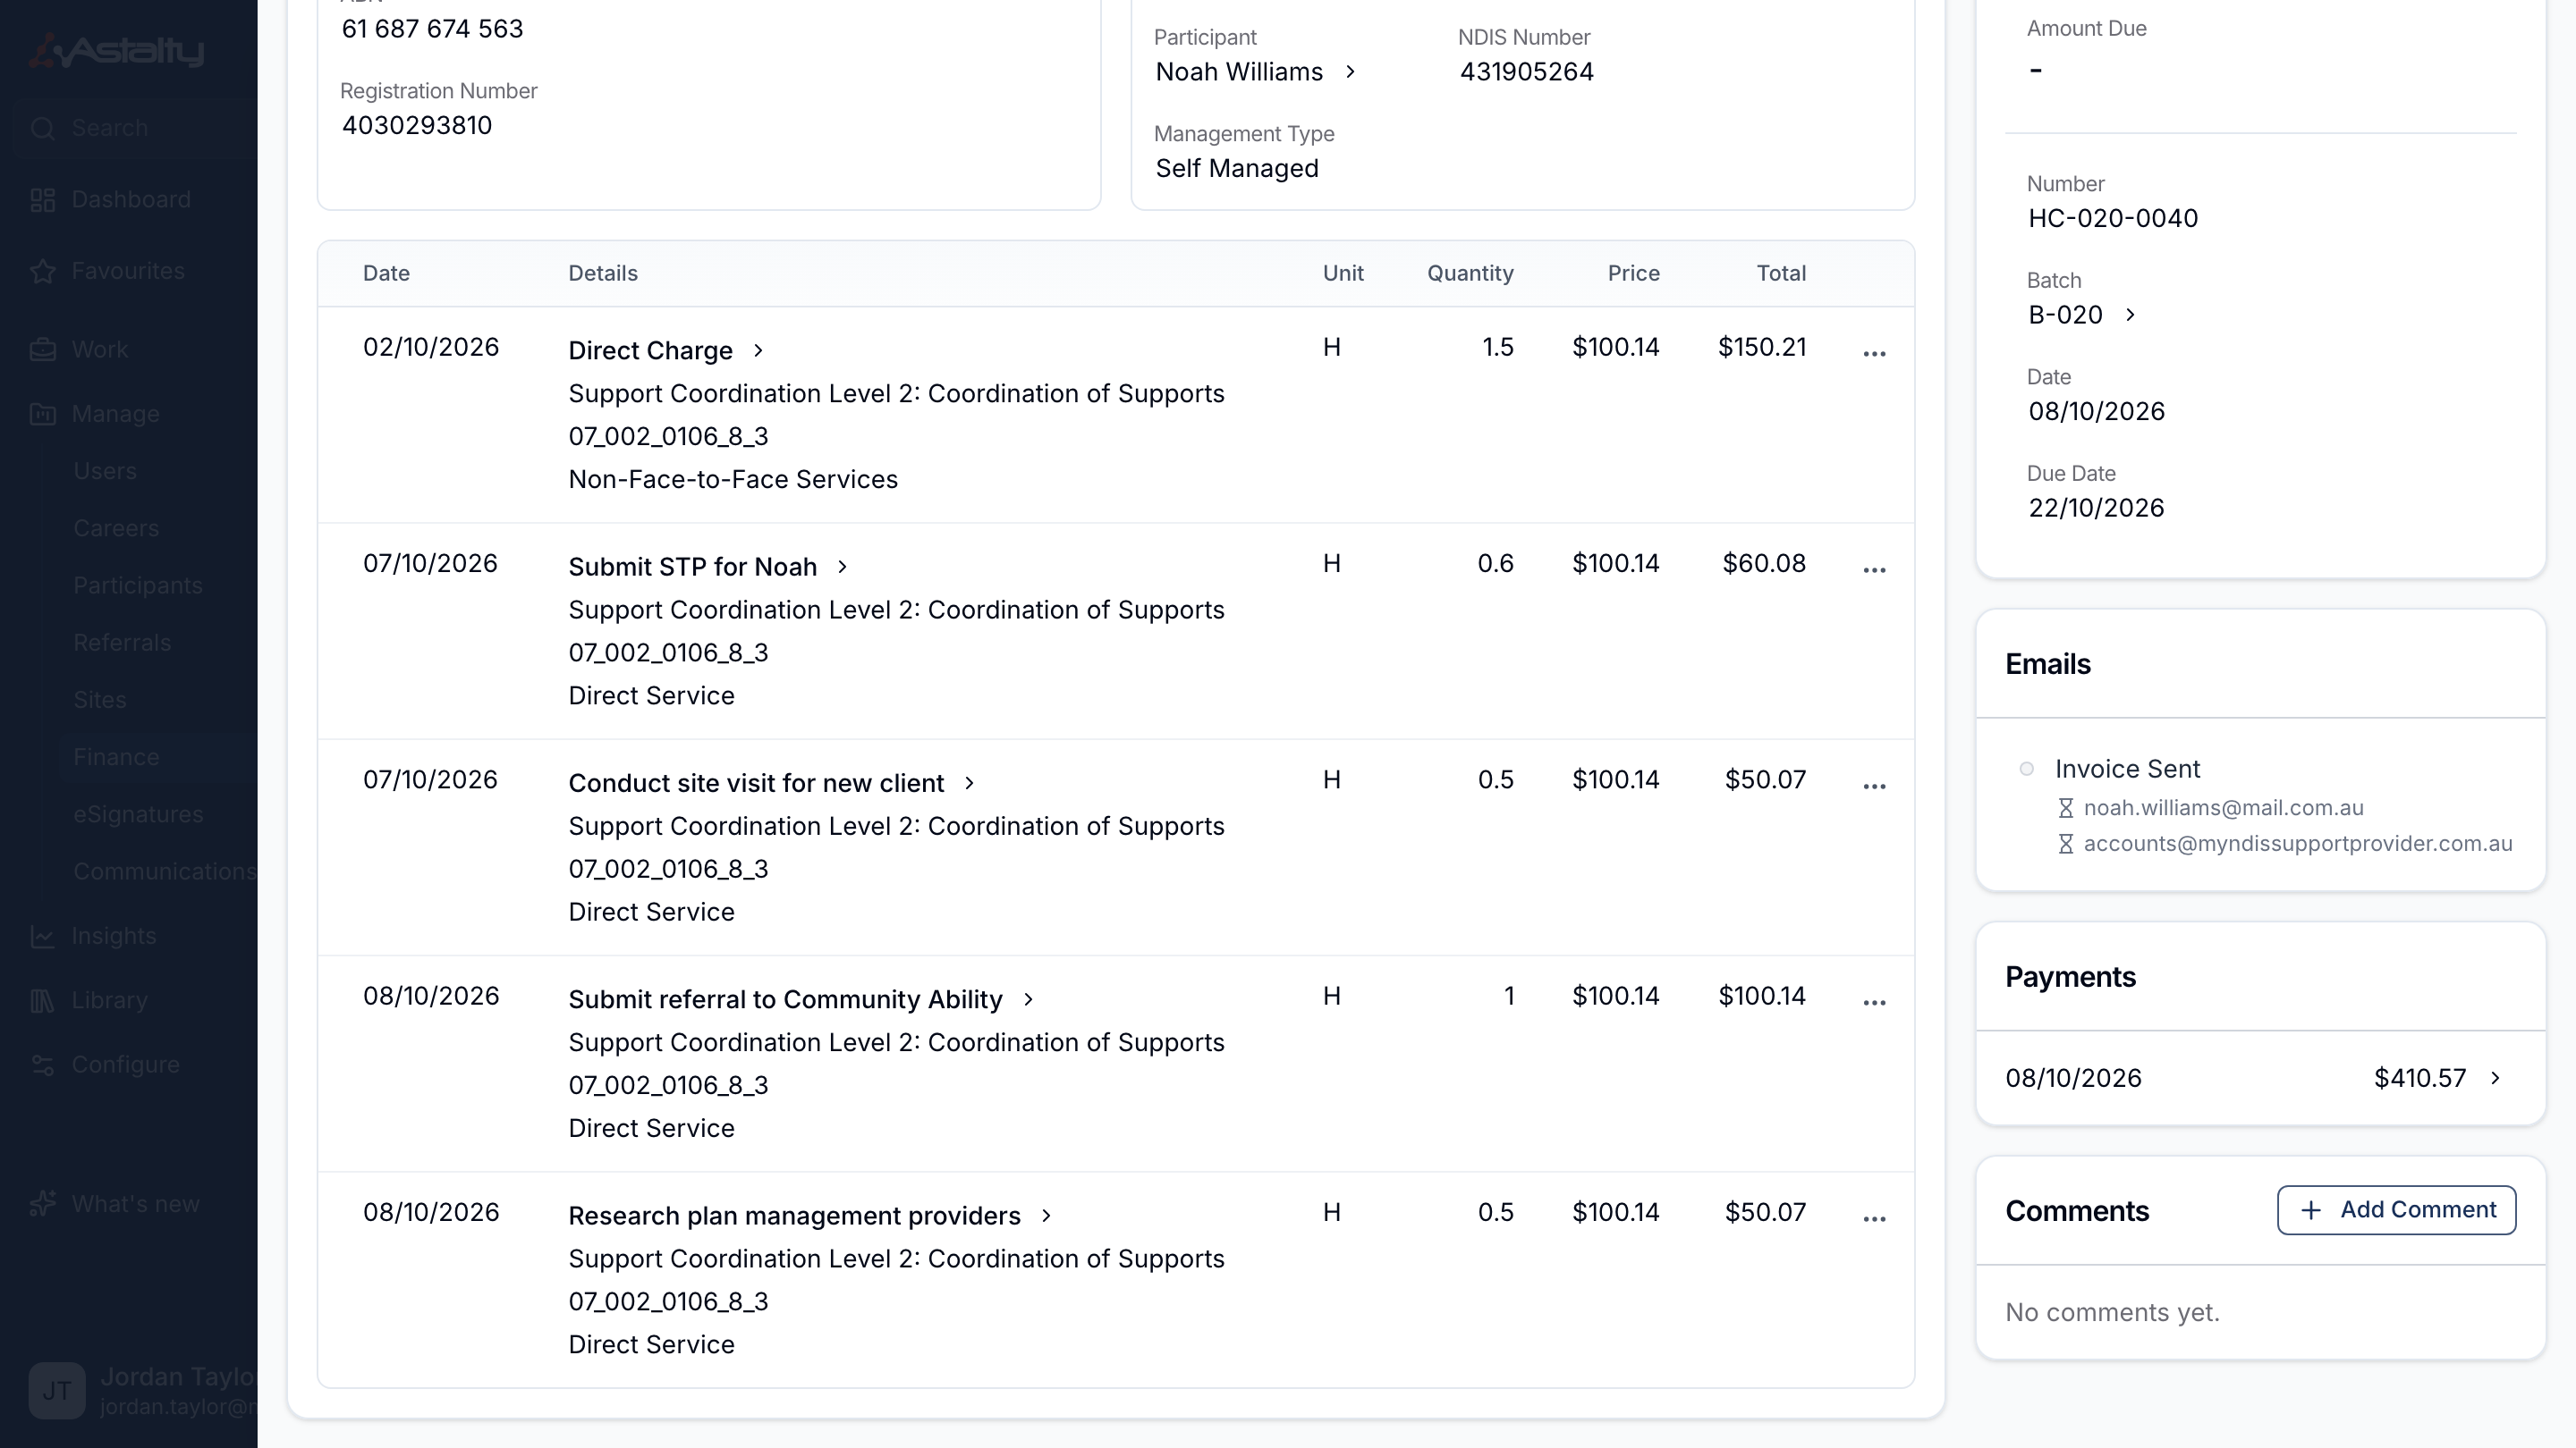Click the Dashboard icon in sidebar
Screen dimensions: 2576x1448
tap(42, 200)
